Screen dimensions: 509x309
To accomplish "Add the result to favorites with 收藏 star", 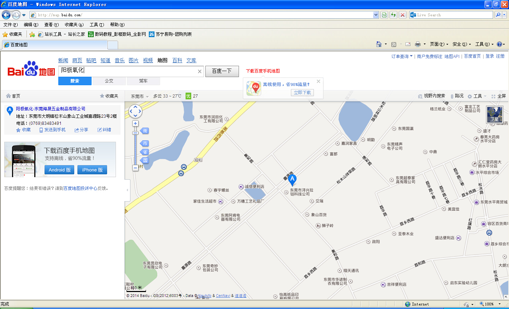I will [23, 130].
